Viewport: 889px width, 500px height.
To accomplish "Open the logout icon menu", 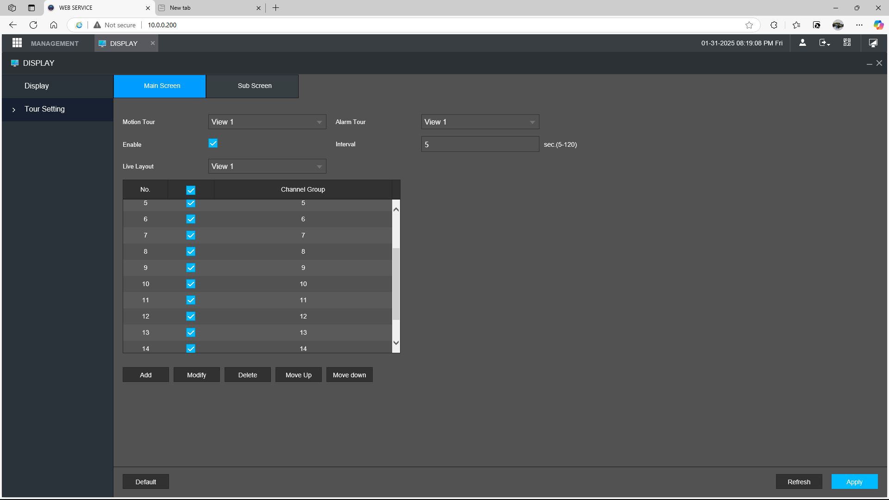I will (825, 43).
